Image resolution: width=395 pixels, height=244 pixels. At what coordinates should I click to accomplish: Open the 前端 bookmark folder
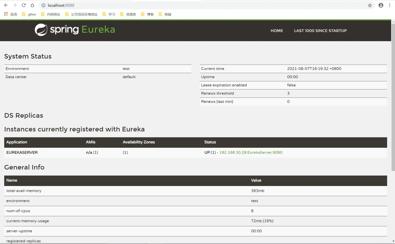tap(165, 14)
